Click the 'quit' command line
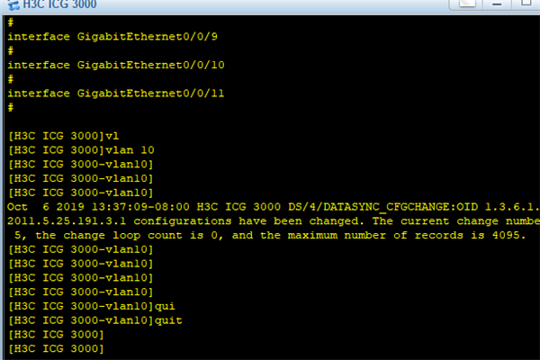 click(95, 320)
